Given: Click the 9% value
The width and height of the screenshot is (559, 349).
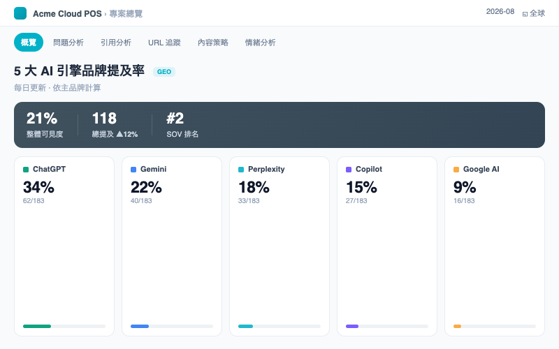Looking at the screenshot, I should pyautogui.click(x=465, y=187).
